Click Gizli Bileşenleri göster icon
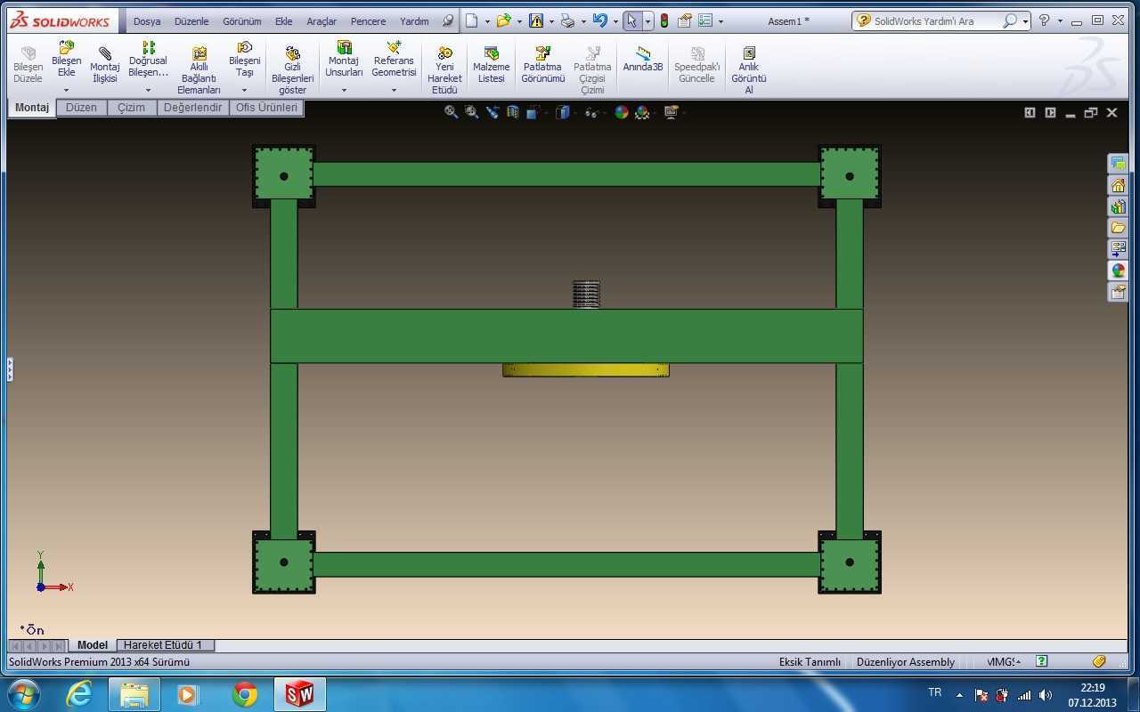The image size is (1140, 712). click(x=292, y=53)
